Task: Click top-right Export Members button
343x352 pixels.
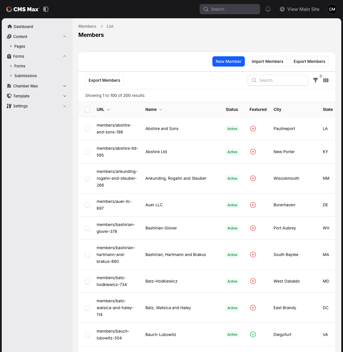Action: pyautogui.click(x=309, y=61)
